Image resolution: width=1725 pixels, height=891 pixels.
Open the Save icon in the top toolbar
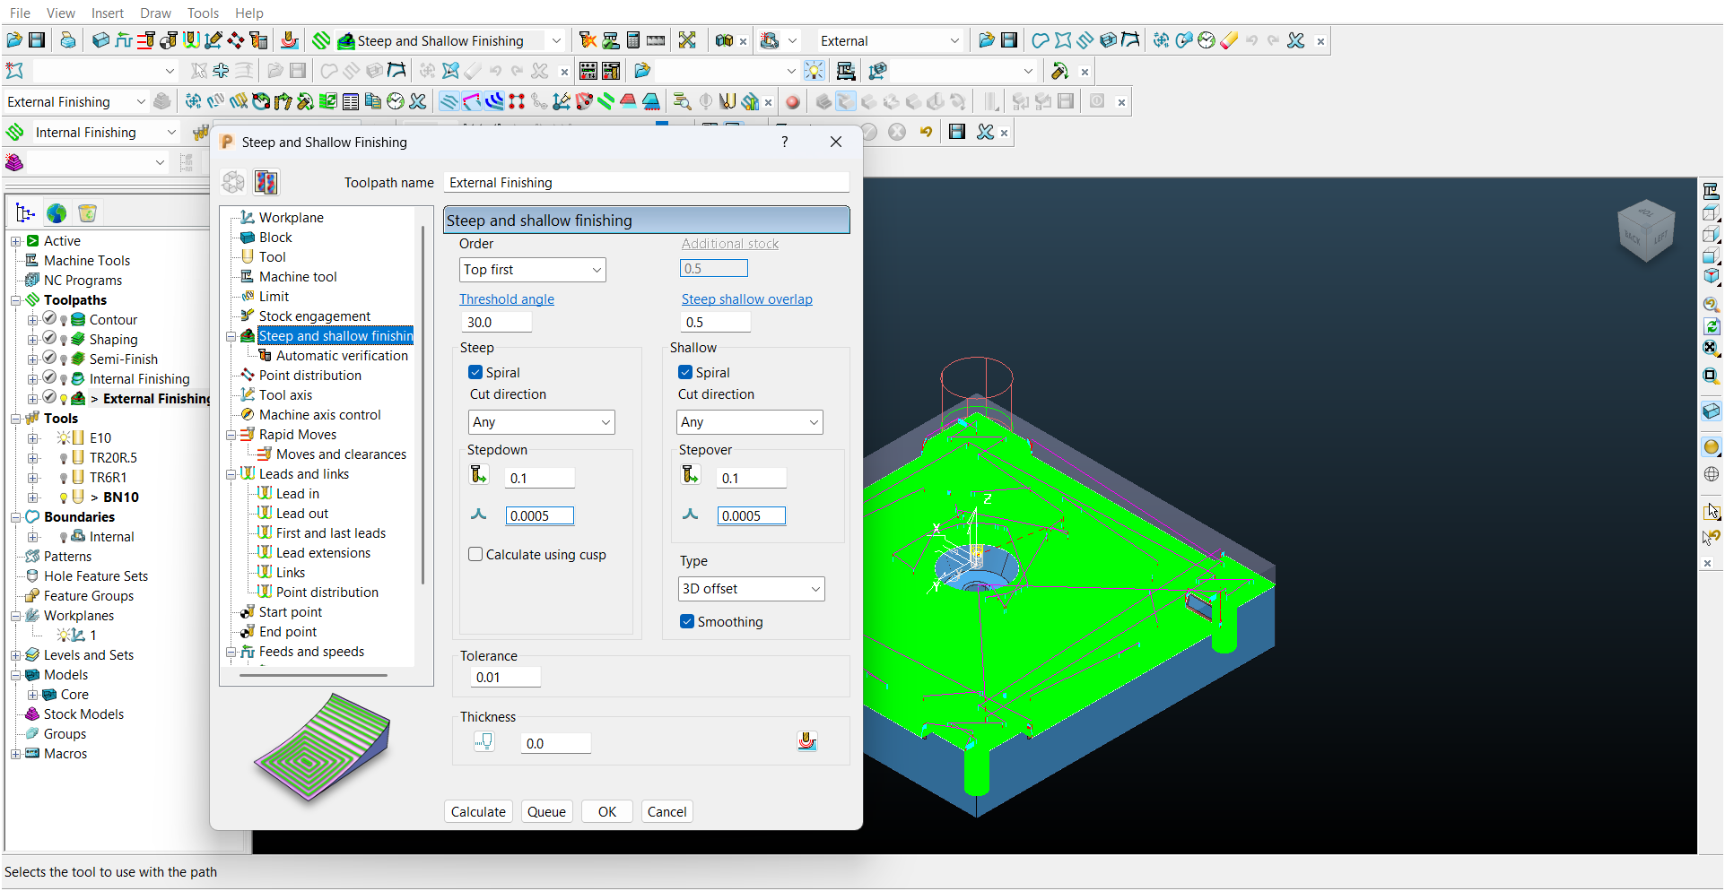(37, 40)
